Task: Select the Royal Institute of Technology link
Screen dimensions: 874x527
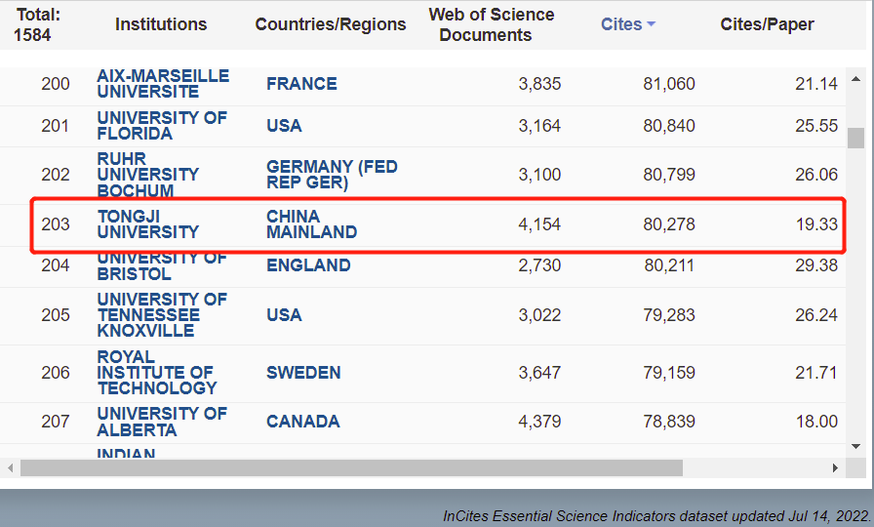Action: (x=156, y=373)
